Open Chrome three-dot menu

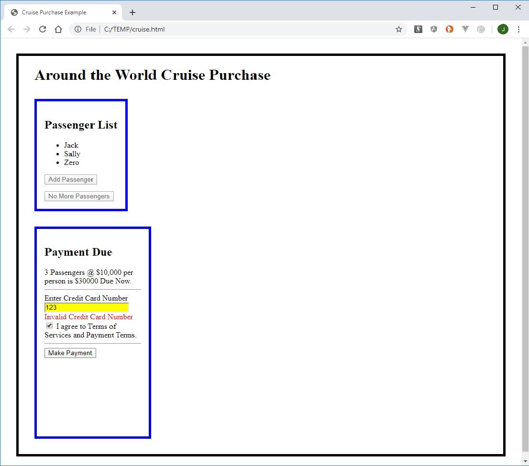[x=518, y=29]
